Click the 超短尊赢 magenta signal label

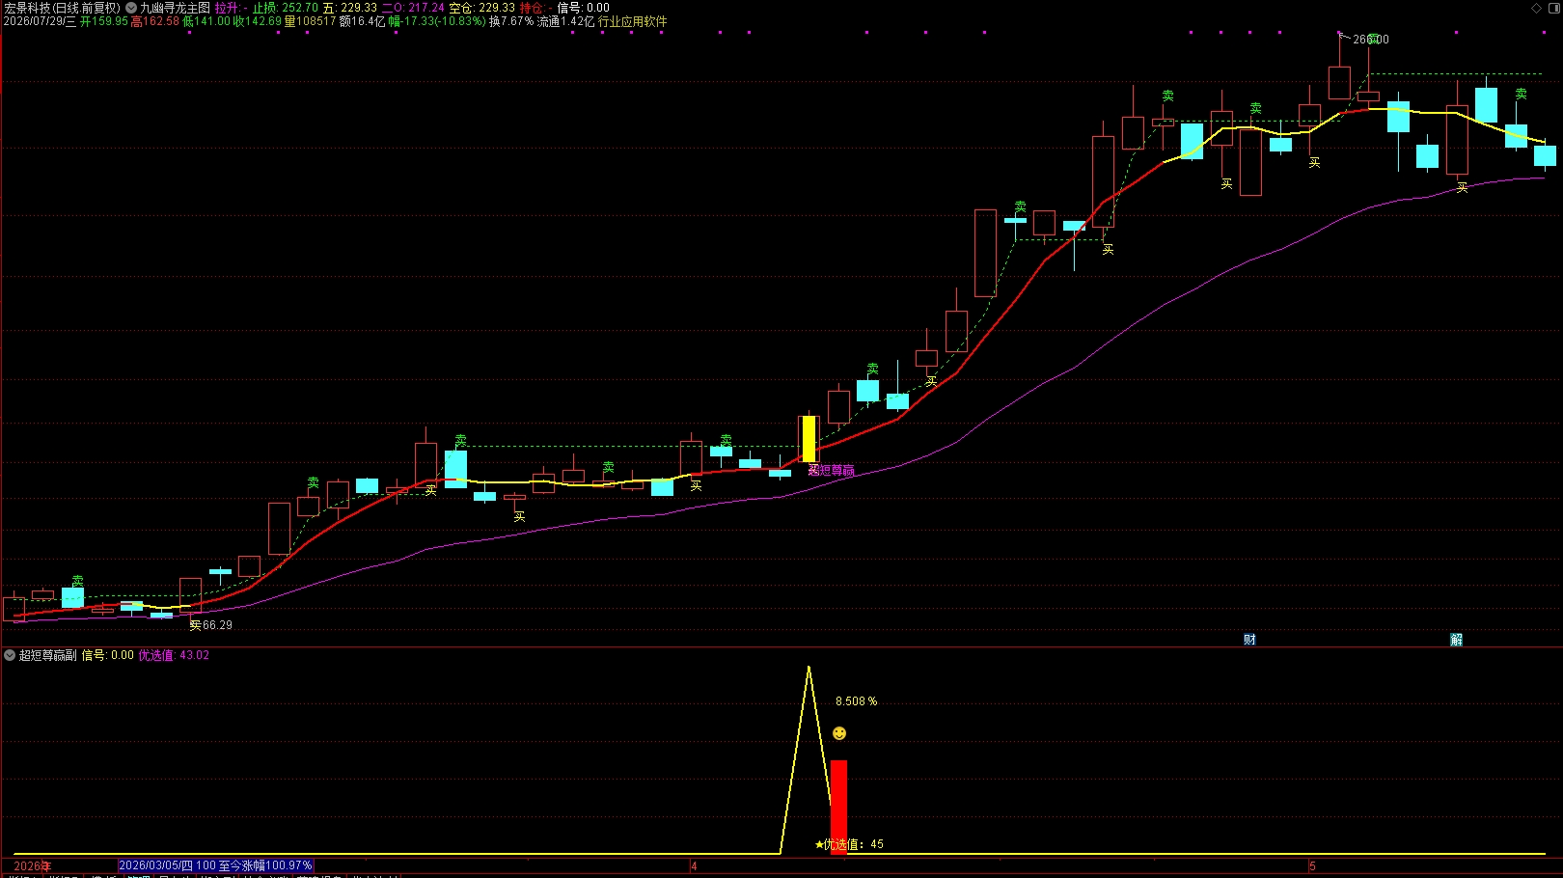[x=832, y=471]
